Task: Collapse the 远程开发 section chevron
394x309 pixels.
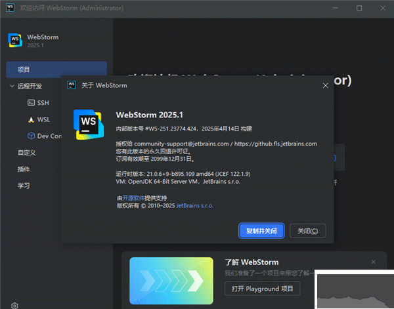Action: [x=12, y=86]
